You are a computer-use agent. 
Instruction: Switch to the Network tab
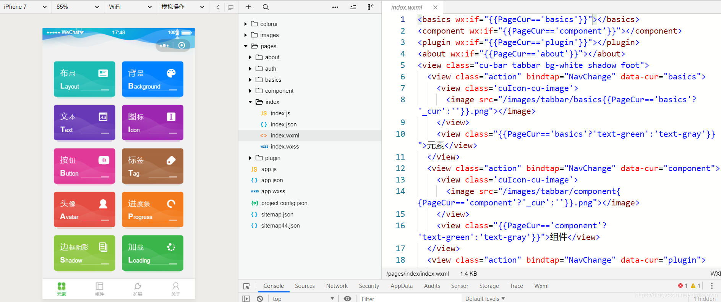[x=337, y=286]
